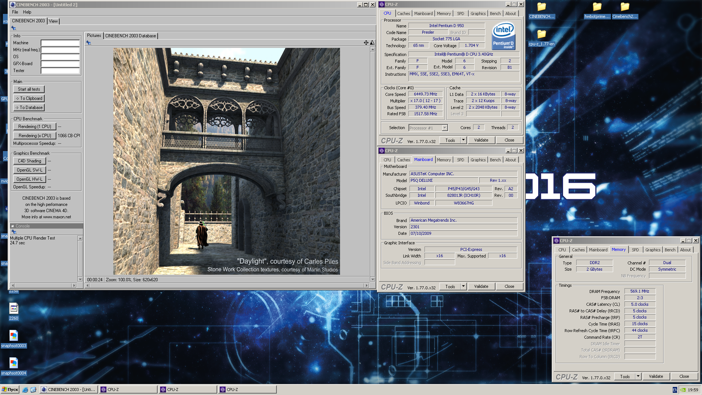Click the 19:59 taskbar clock
The image size is (702, 395).
(x=693, y=390)
